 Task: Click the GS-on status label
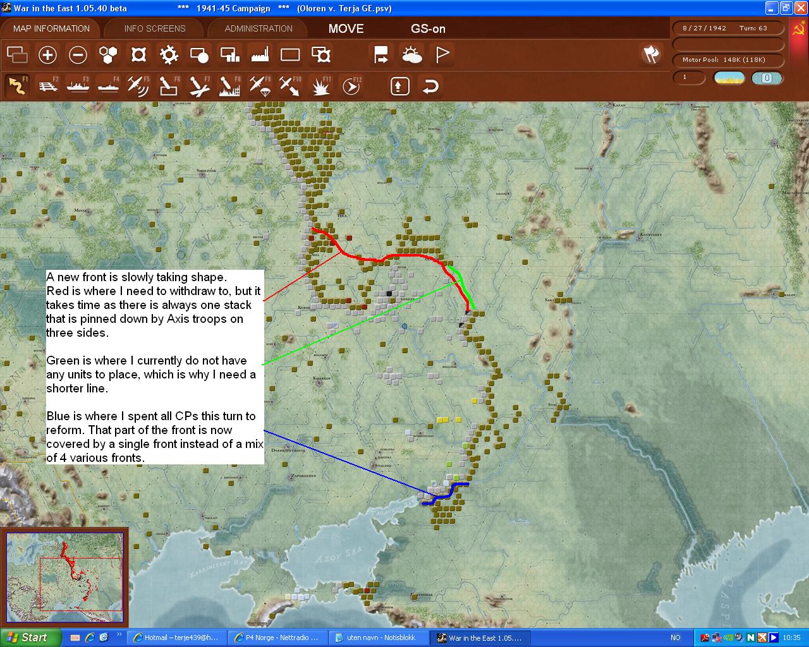[x=428, y=28]
